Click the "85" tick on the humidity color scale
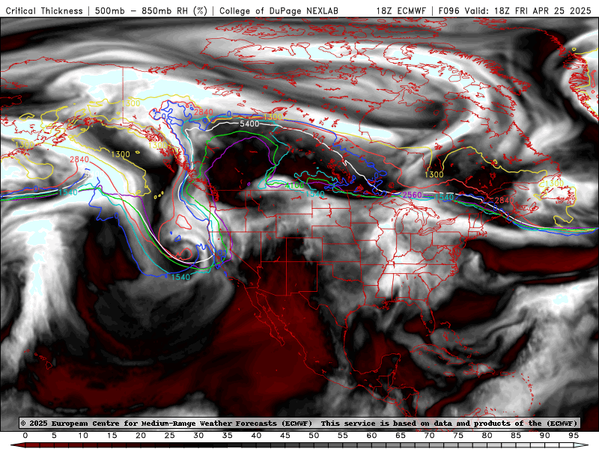The image size is (599, 449). 516,436
